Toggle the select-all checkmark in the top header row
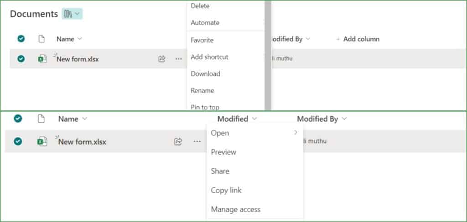 pyautogui.click(x=21, y=39)
